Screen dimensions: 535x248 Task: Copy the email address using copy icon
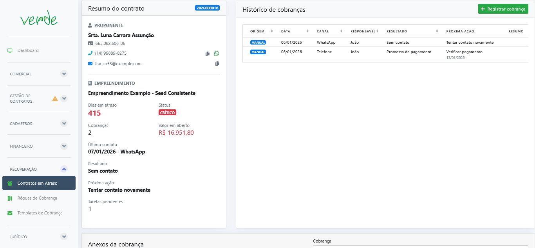pos(217,64)
